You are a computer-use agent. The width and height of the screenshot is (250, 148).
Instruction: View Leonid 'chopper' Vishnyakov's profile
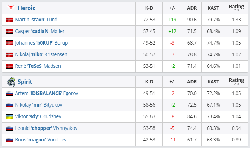[x=46, y=128]
